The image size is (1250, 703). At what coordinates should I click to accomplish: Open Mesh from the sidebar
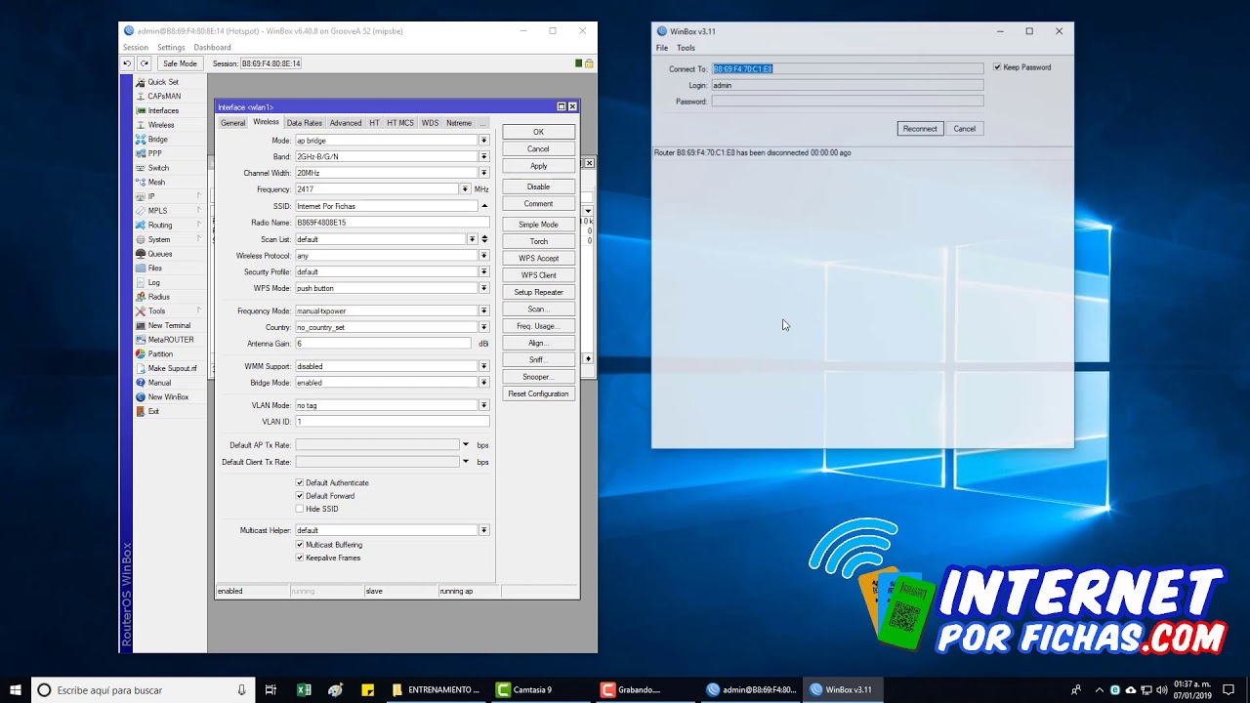[x=156, y=183]
